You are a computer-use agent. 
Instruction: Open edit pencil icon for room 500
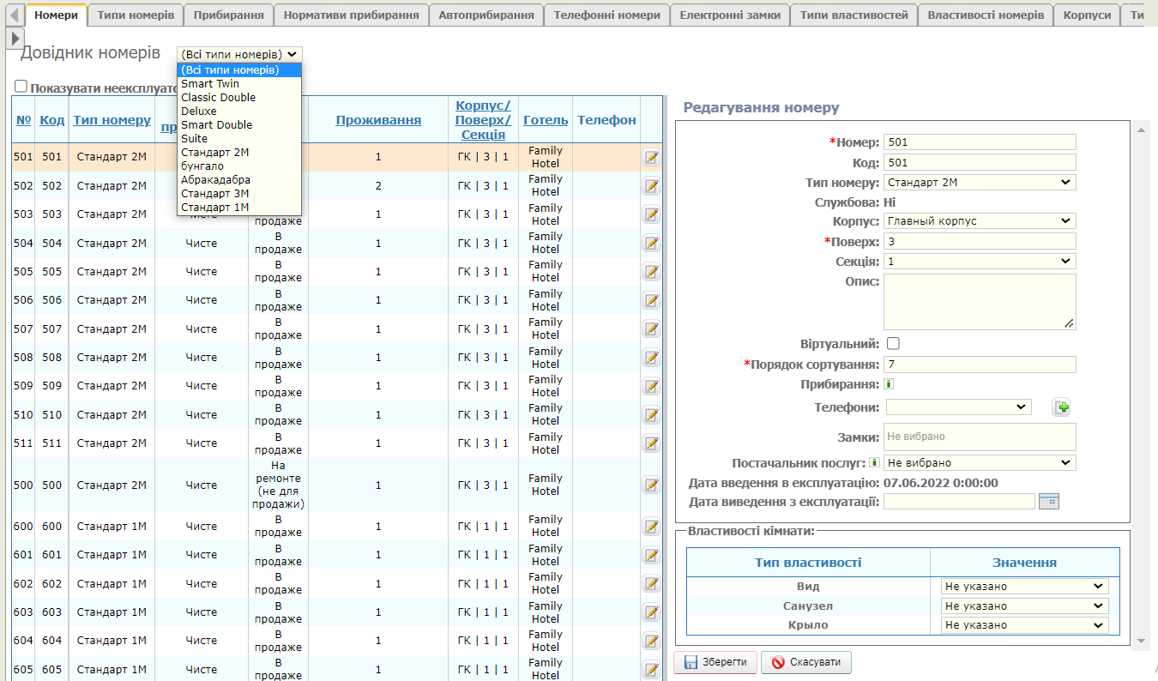pyautogui.click(x=651, y=485)
